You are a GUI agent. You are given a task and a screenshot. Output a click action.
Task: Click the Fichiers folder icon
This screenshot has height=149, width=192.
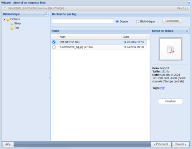(8, 19)
